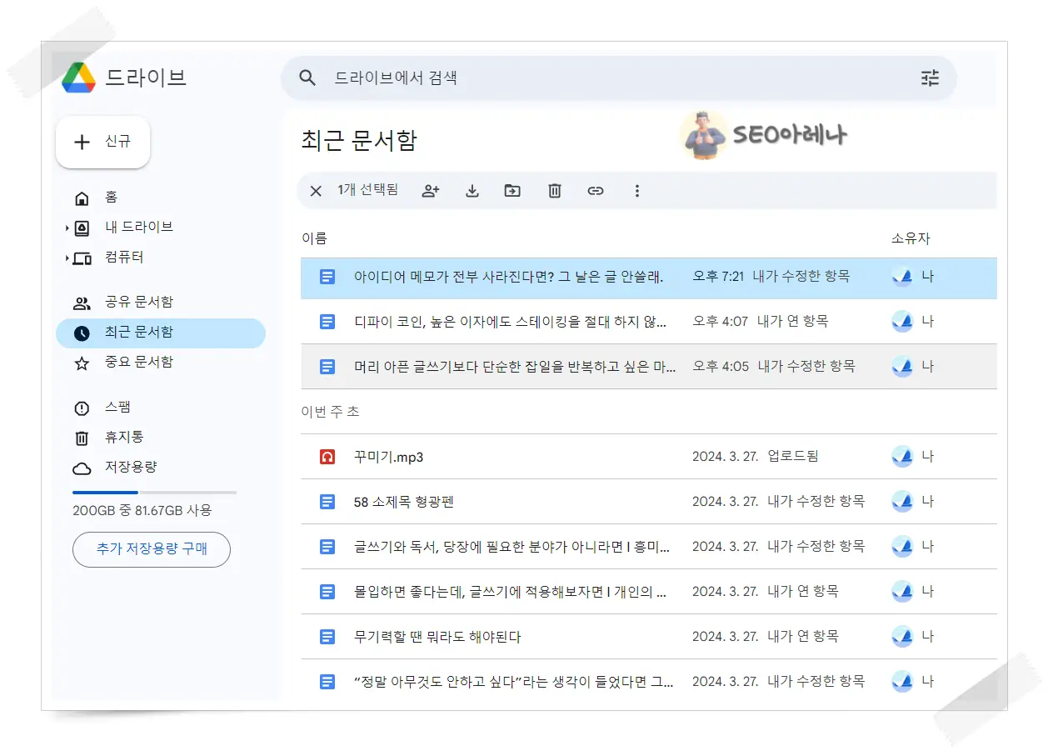Viewport: 1048px width, 751px height.
Task: Click 추가 저장용량 구매 button
Action: click(x=152, y=549)
